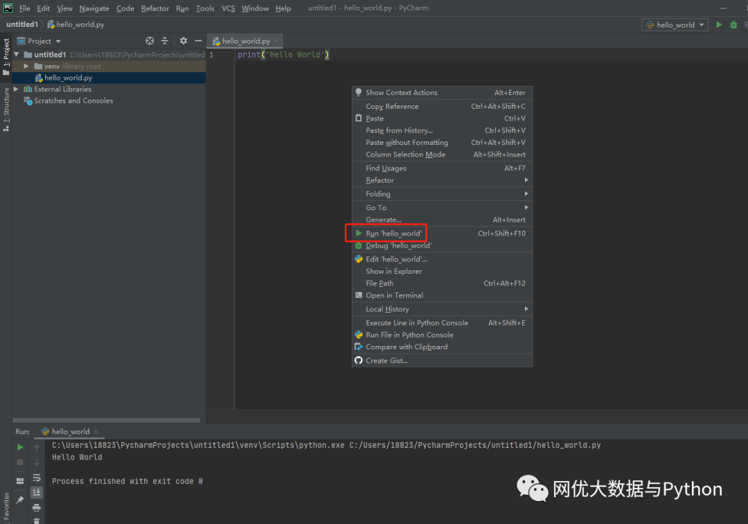Screen dimensions: 748x524
Task: Choose Paste without Formatting
Action: click(x=442, y=142)
